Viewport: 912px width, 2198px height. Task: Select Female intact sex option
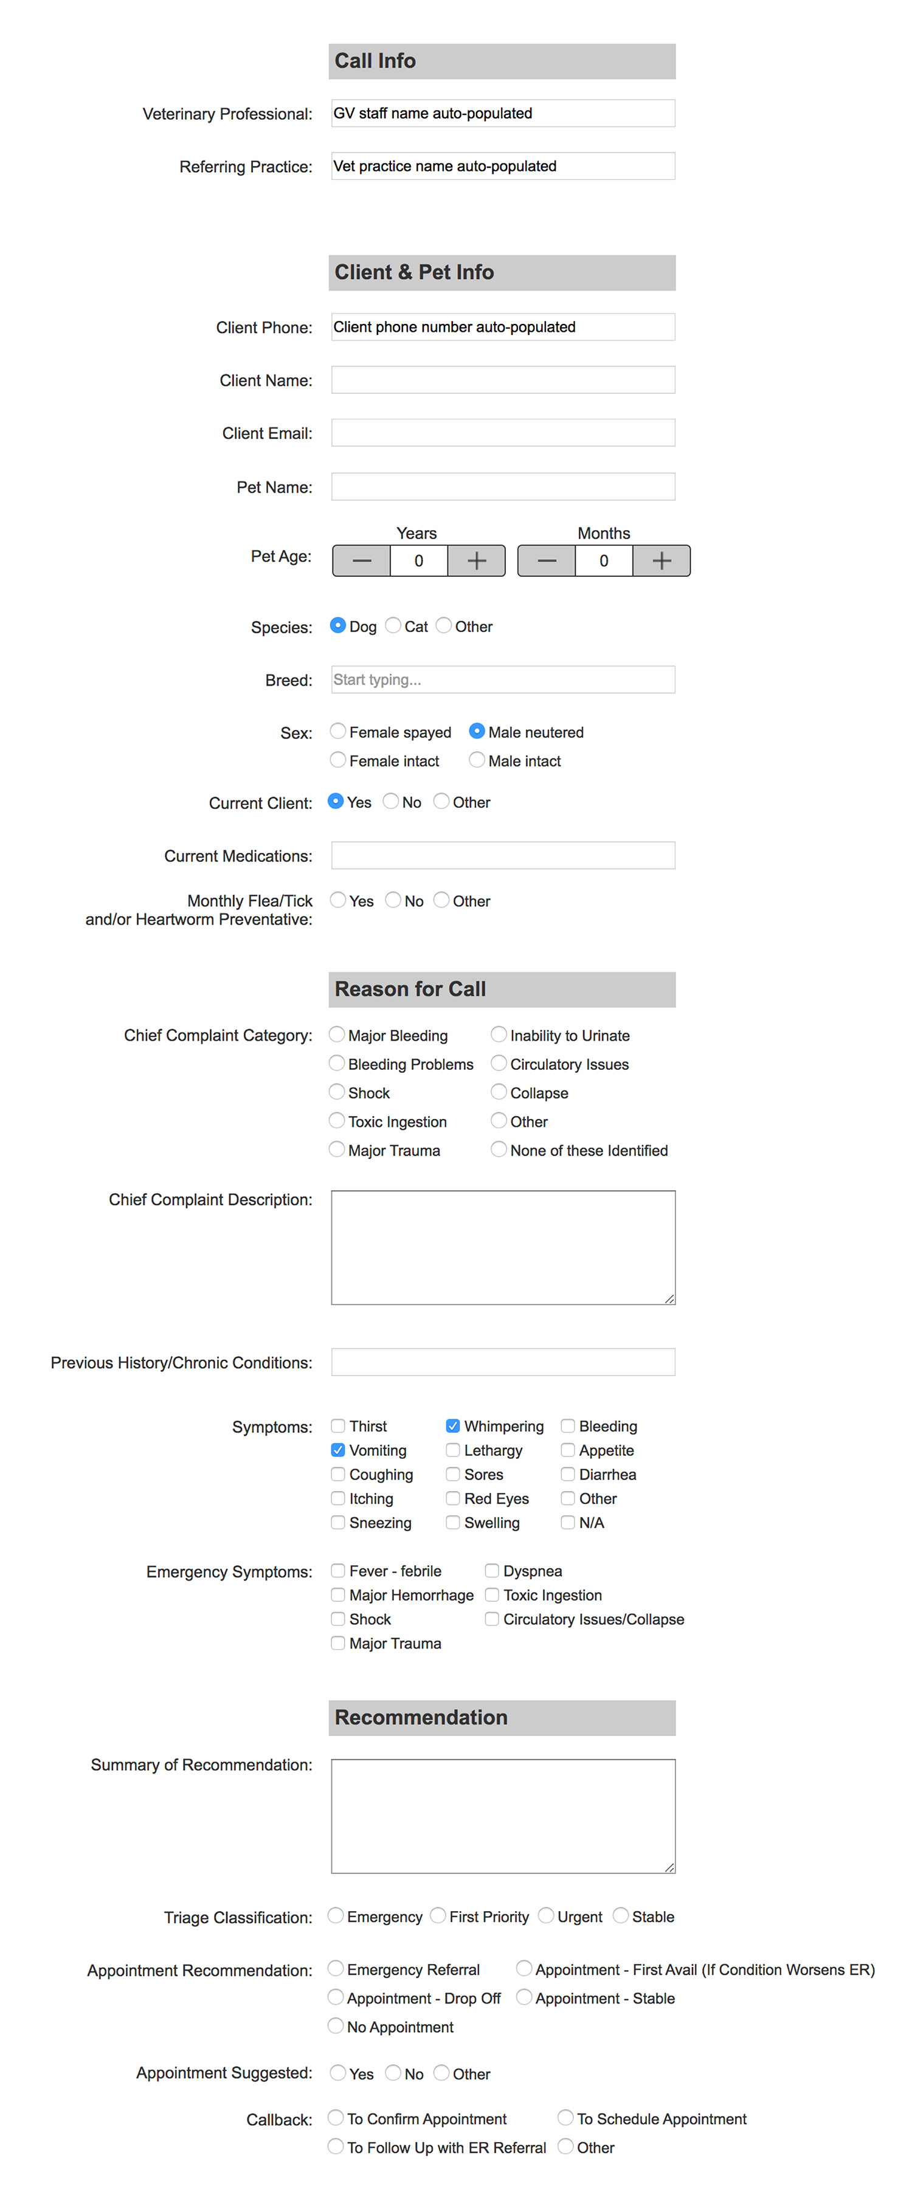338,759
